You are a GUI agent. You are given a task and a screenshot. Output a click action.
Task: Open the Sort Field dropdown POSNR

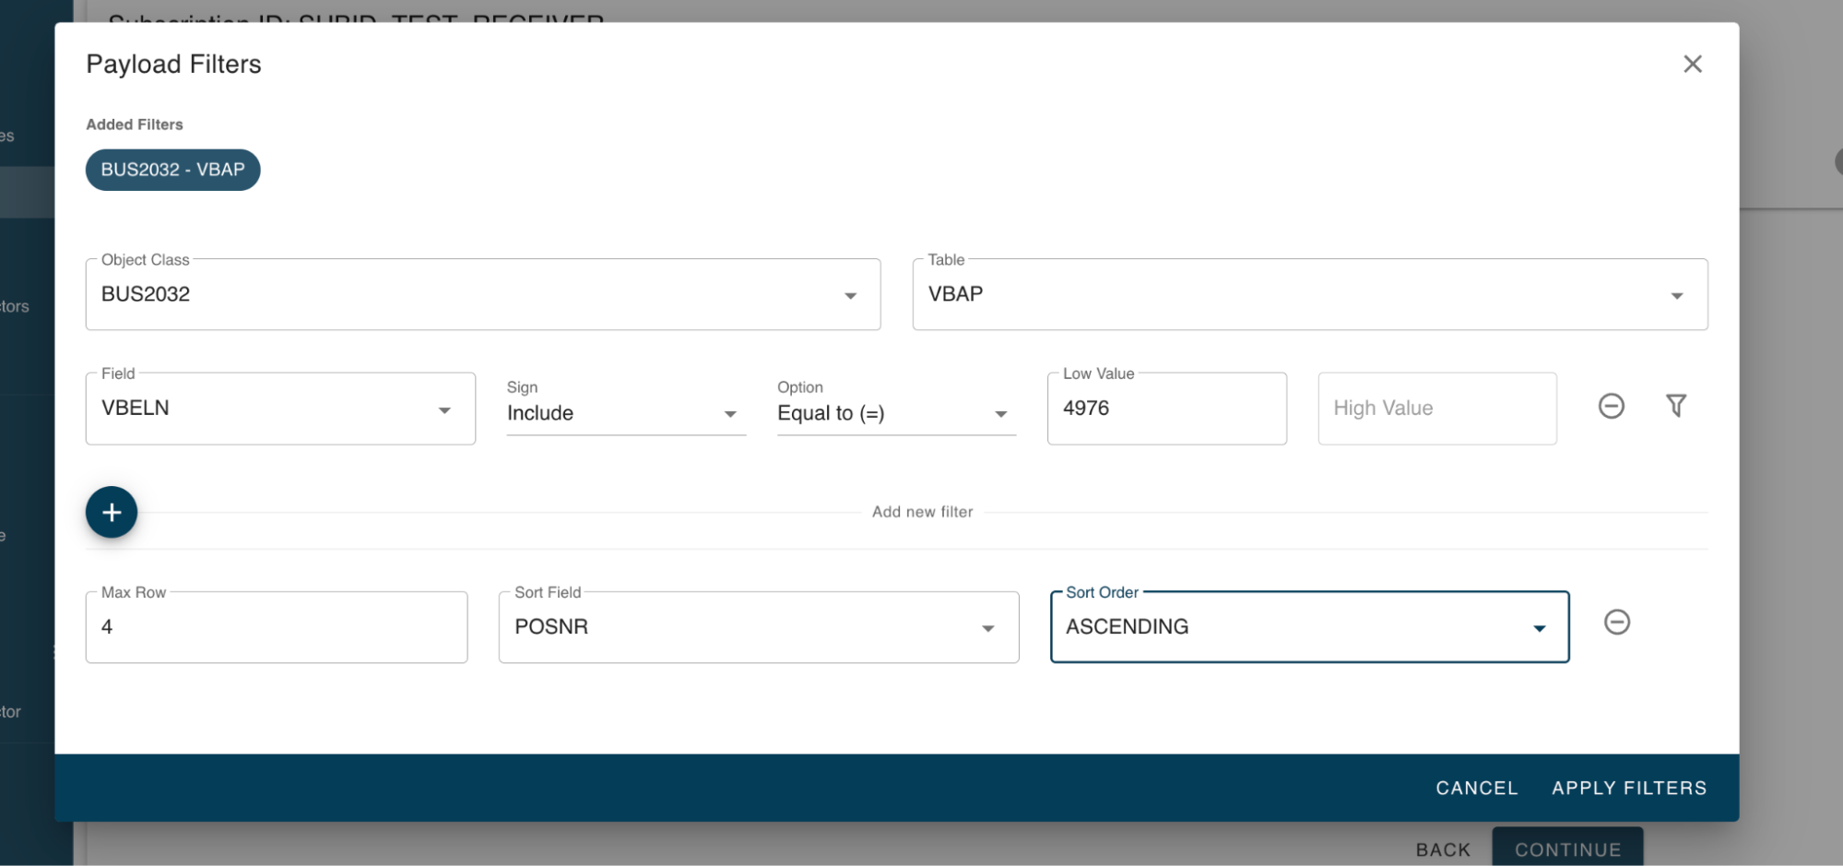pyautogui.click(x=758, y=627)
